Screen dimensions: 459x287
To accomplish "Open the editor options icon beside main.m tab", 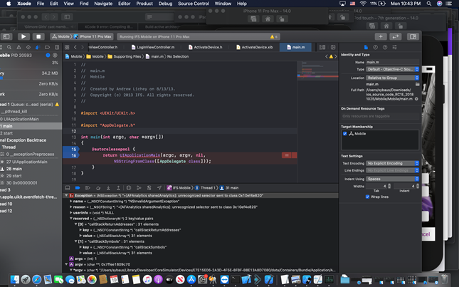I will pos(322,47).
